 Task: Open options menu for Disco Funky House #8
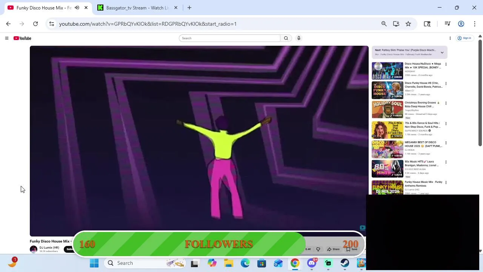[x=446, y=83]
